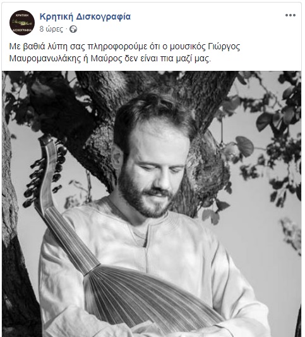Viewport: 305px width, 337px height.
Task: Click the first line of post text
Action: tap(124, 47)
